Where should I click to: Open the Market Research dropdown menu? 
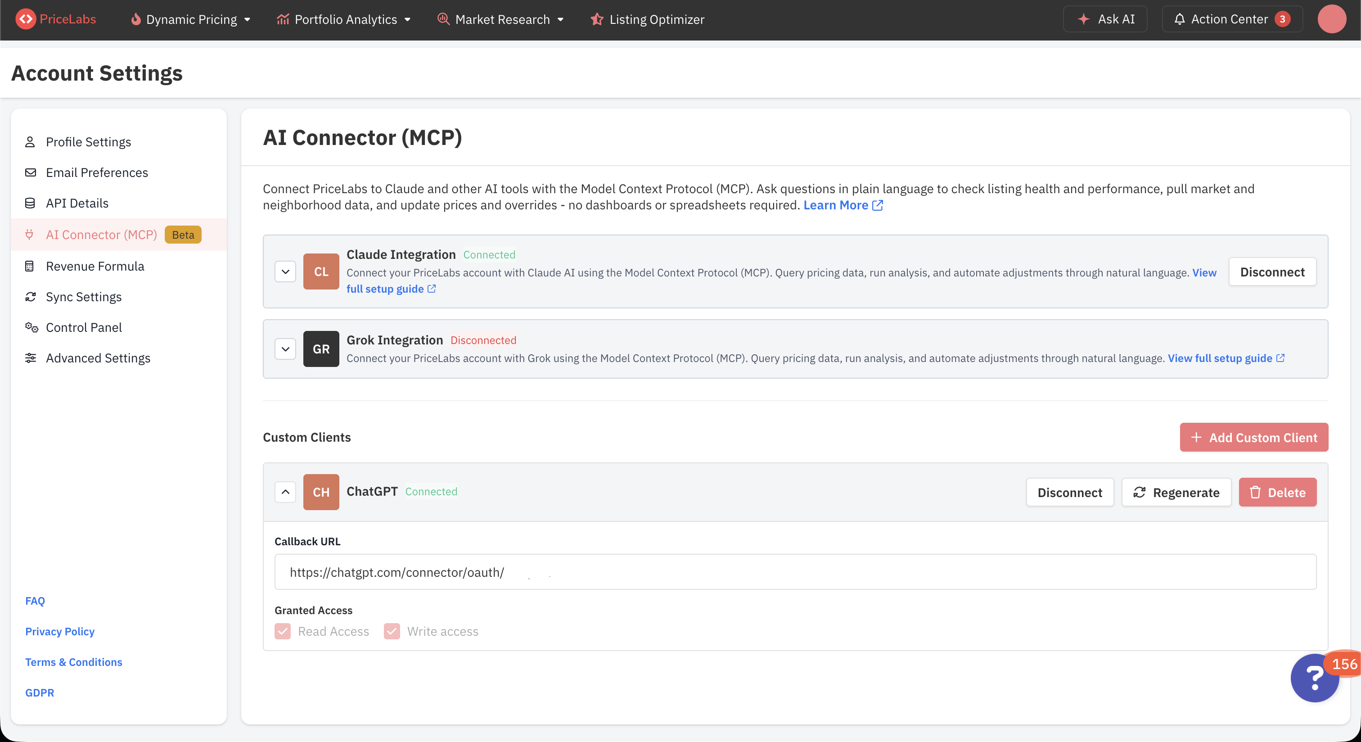point(501,19)
